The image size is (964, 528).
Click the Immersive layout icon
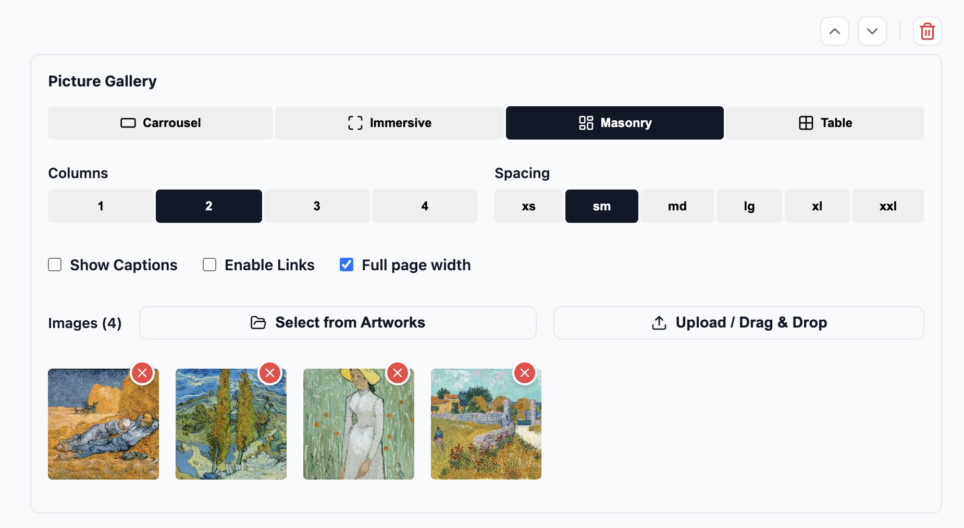(x=355, y=123)
